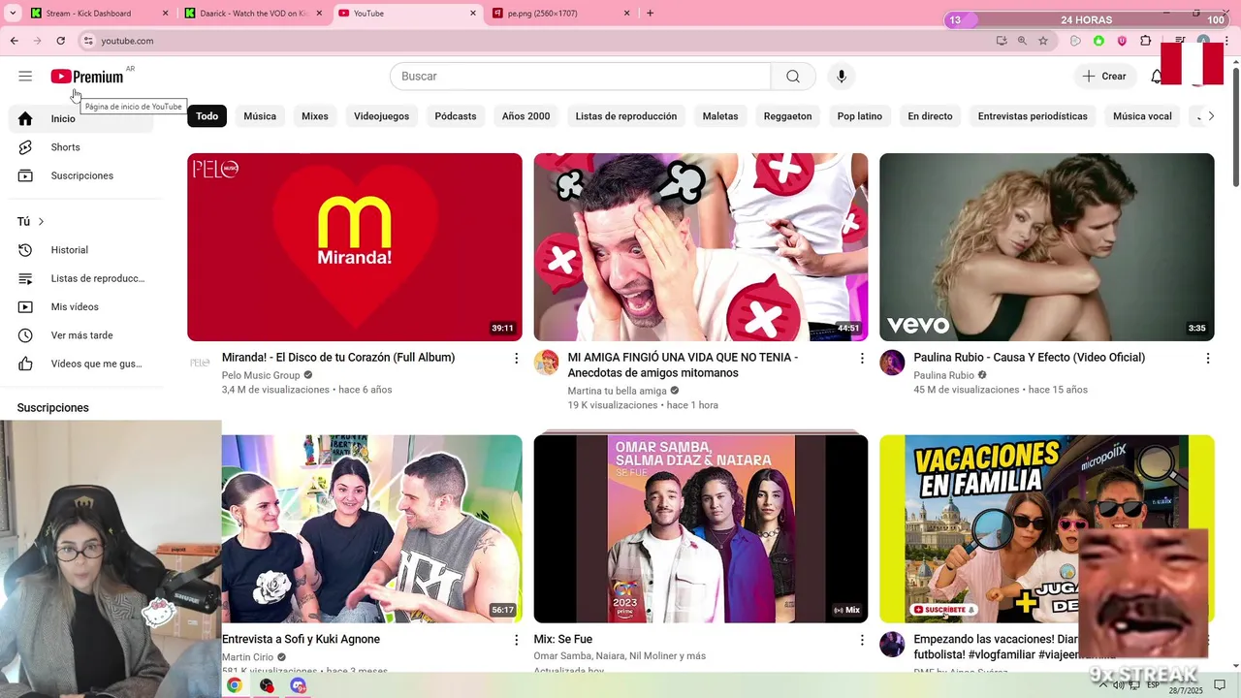This screenshot has height=698, width=1241.
Task: Select the Reggaeton filter chip
Action: click(787, 116)
